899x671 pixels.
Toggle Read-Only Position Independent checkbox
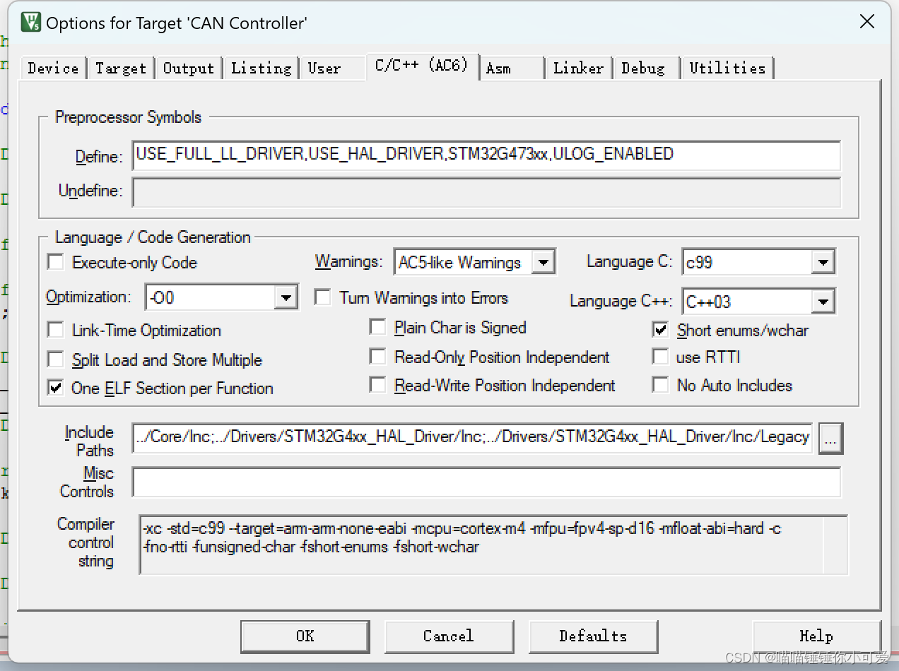point(378,357)
